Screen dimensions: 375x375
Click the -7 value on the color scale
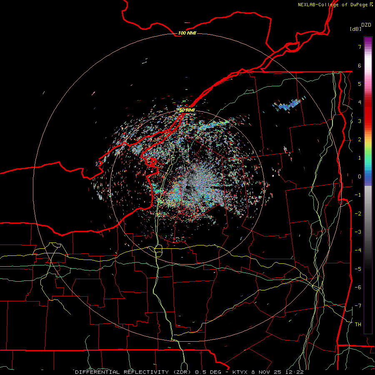pos(358,306)
